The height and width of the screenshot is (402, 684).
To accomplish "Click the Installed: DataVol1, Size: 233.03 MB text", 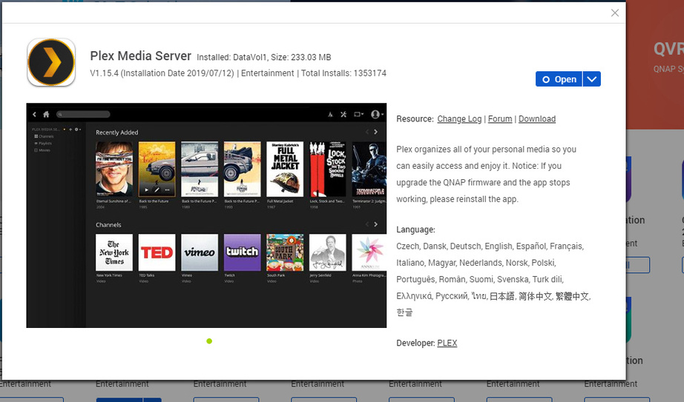I will [264, 57].
